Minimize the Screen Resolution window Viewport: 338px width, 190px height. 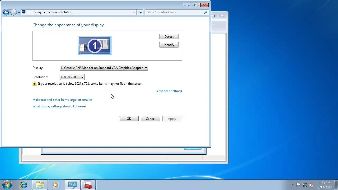[187, 5]
